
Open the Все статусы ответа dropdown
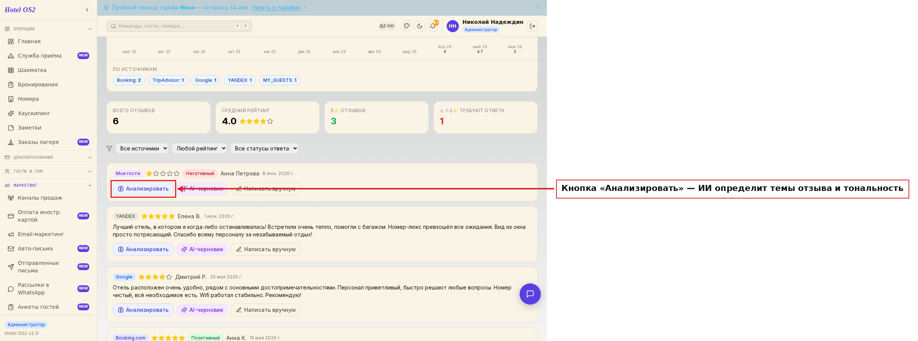tap(264, 149)
